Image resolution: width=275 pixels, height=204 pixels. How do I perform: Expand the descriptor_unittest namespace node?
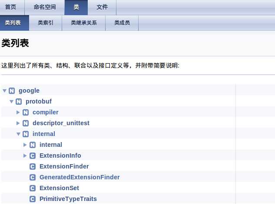18,123
